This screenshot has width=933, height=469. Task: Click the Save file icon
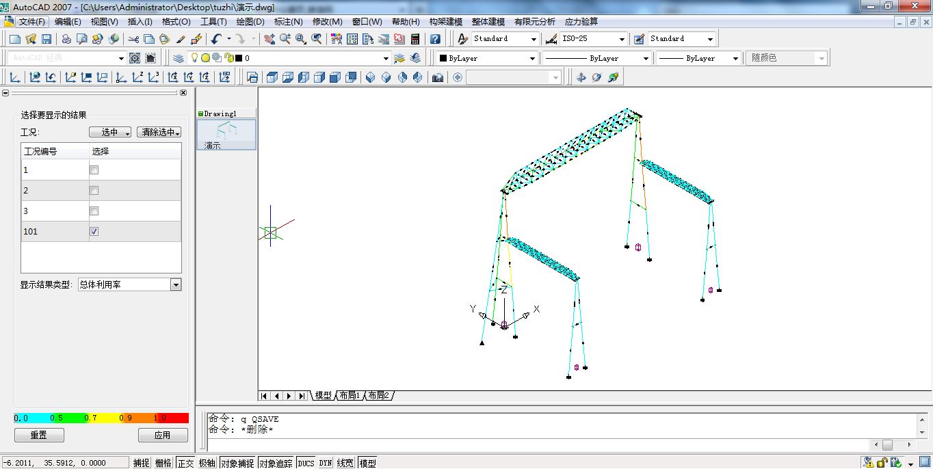[x=47, y=39]
